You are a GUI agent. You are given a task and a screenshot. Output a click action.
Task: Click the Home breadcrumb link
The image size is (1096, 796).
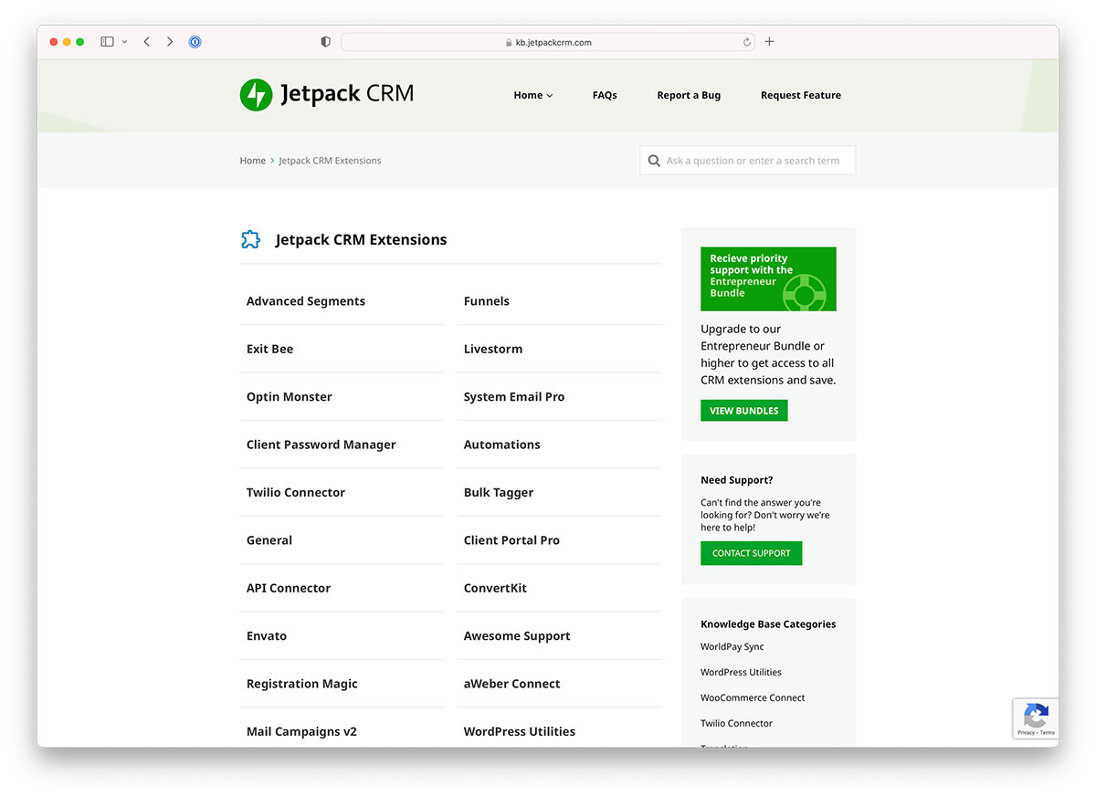(253, 161)
